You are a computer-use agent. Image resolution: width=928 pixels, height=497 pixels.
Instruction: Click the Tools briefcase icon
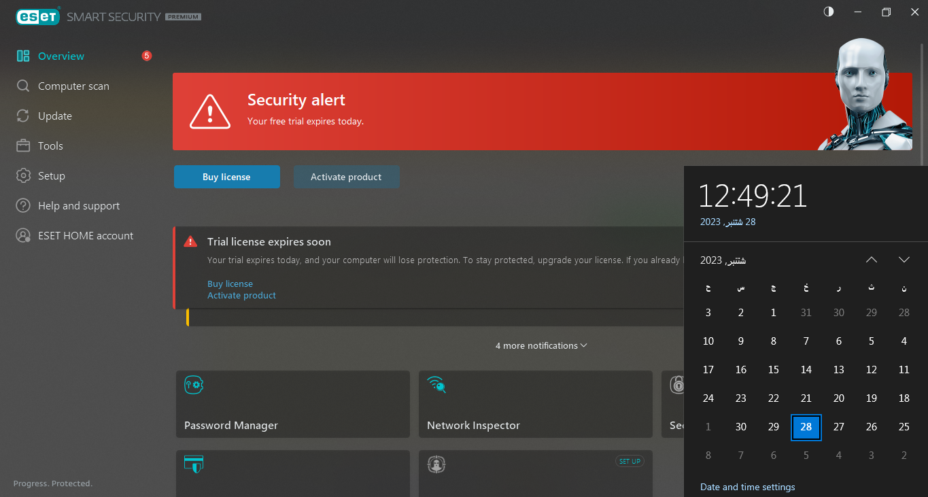click(x=23, y=146)
